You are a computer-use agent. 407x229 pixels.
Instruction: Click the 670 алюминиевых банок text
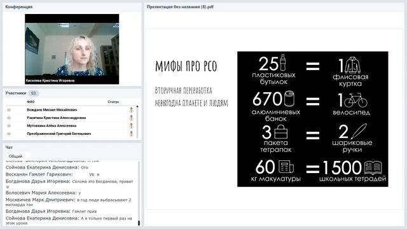(275, 106)
